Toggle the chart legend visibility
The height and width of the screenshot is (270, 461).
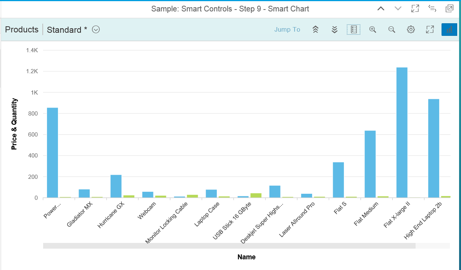[353, 29]
